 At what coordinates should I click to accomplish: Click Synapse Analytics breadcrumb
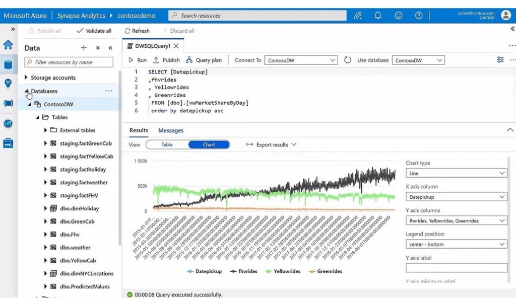click(81, 16)
